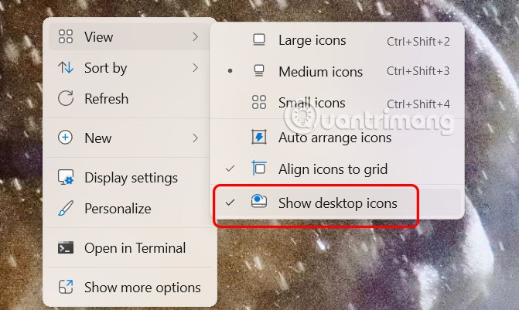Open Display settings from context menu
Image resolution: width=519 pixels, height=310 pixels.
[130, 178]
